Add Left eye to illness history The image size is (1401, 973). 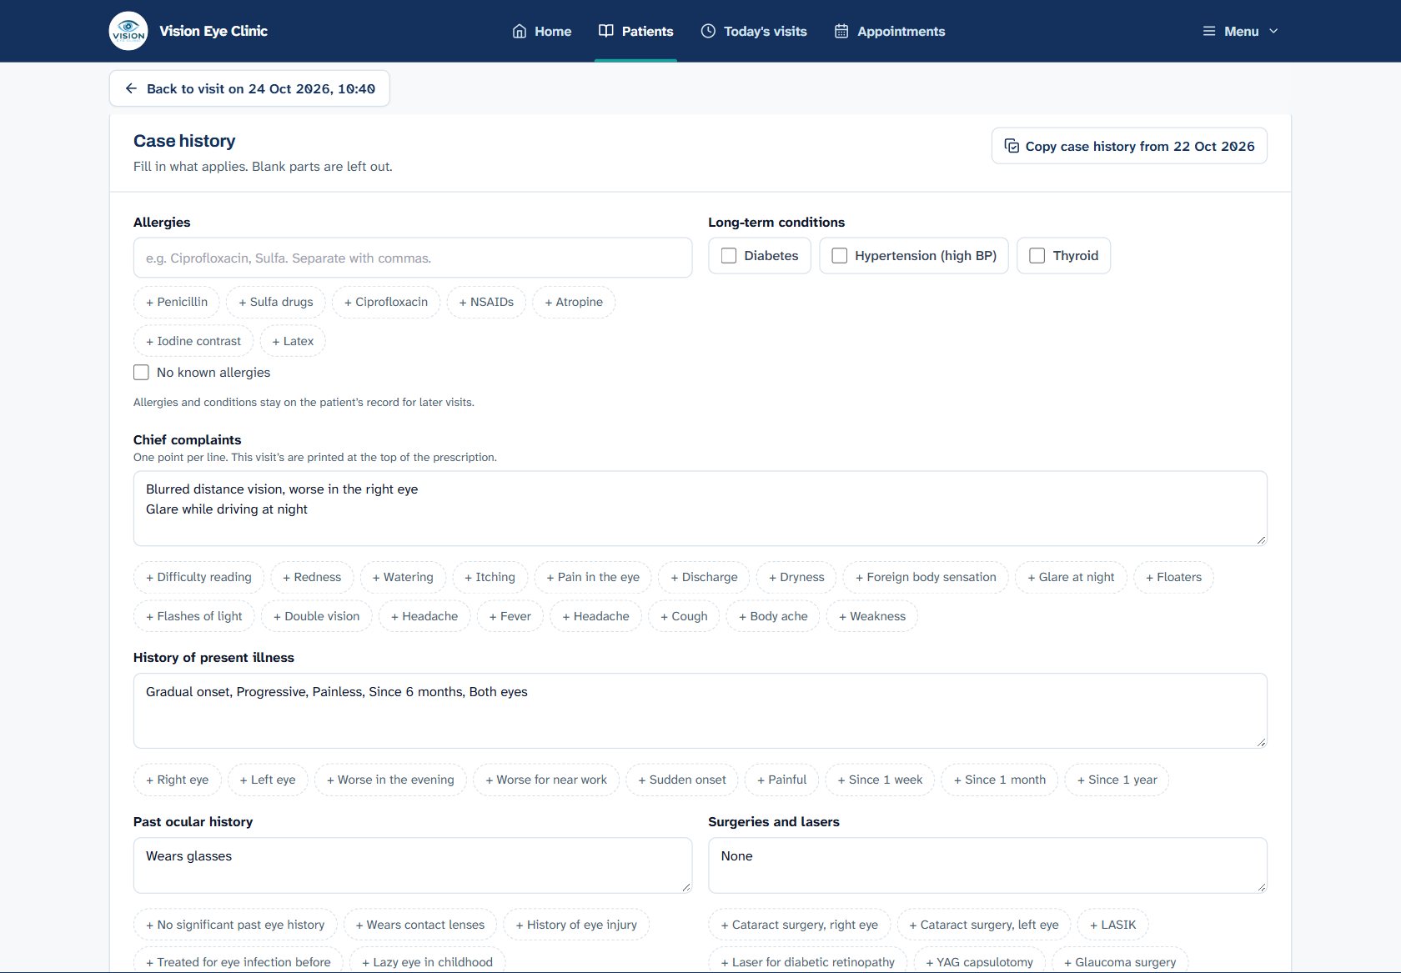click(268, 780)
